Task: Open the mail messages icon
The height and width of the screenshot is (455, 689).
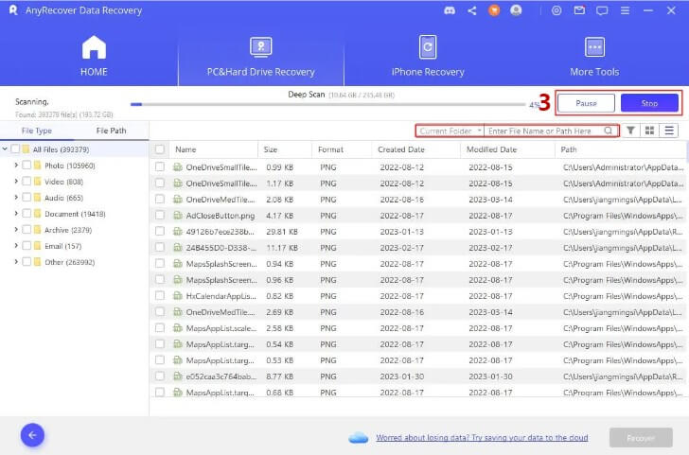Action: click(x=580, y=10)
